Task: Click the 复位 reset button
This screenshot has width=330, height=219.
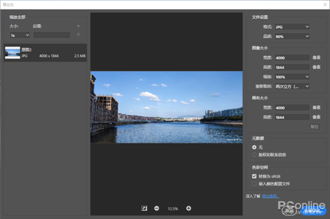Action: tap(315, 127)
